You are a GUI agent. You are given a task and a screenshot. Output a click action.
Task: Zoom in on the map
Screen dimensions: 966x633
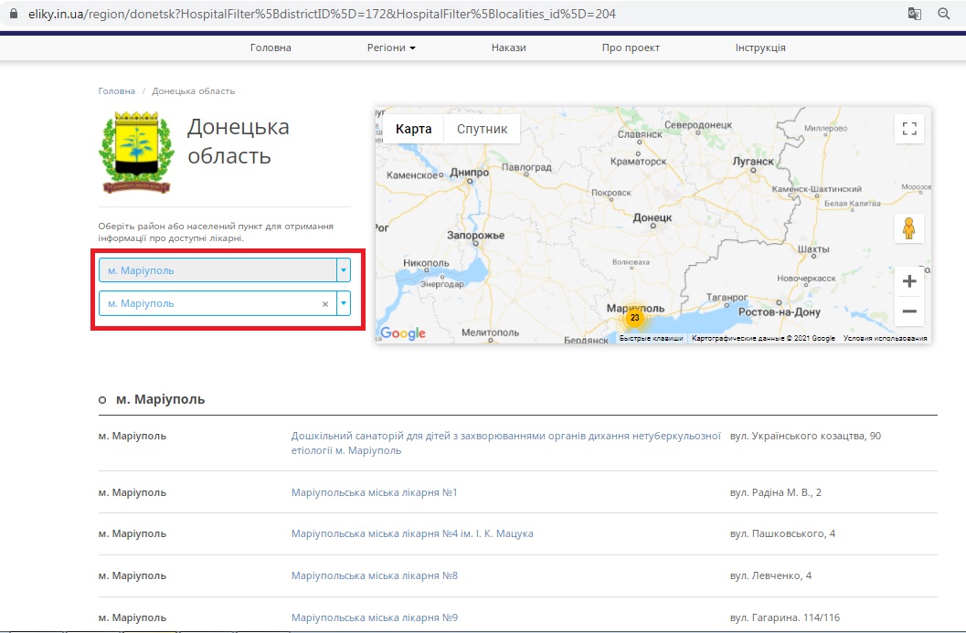click(908, 281)
